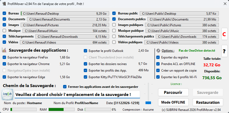Click the CPU usage bar
The width and height of the screenshot is (229, 113).
click(x=23, y=110)
